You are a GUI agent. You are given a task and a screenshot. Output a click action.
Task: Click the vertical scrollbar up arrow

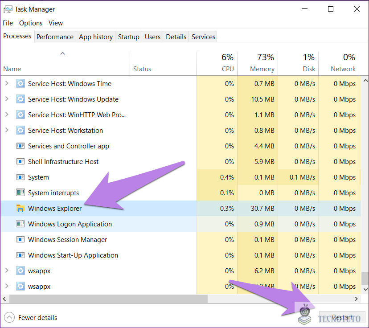365,81
